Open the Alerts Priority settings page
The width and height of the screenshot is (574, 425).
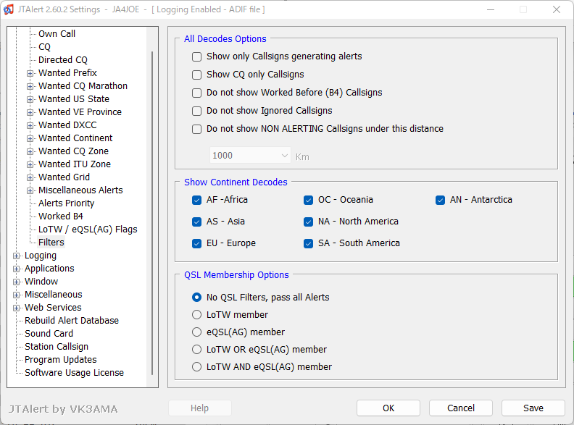coord(66,203)
